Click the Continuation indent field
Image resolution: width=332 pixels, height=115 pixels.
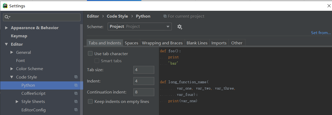[144, 92]
